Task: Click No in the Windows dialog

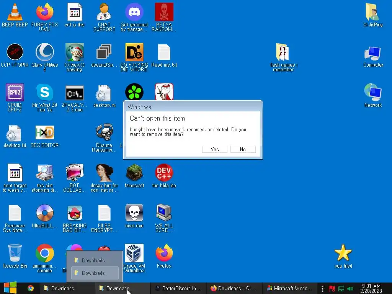Action: pyautogui.click(x=243, y=149)
